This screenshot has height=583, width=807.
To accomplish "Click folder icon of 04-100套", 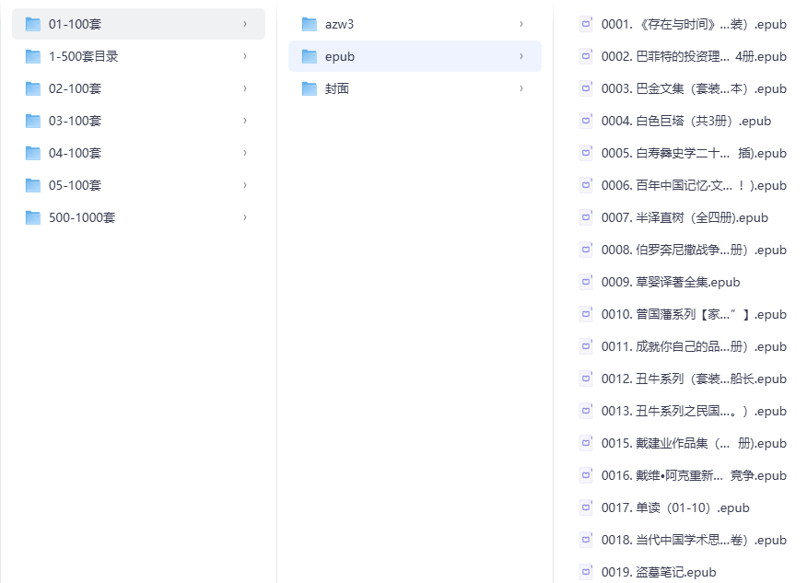I will tap(33, 153).
